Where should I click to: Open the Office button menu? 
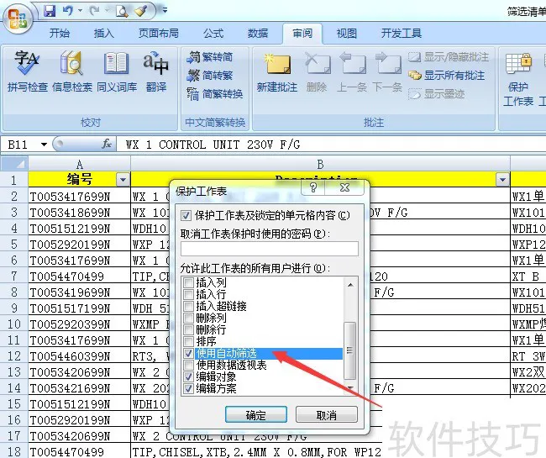18,18
